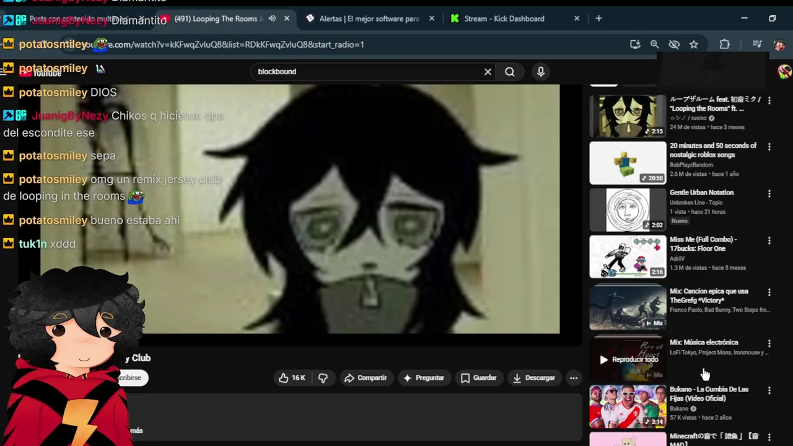Open nostalgic roblox songs thumbnail 20:50

(628, 163)
